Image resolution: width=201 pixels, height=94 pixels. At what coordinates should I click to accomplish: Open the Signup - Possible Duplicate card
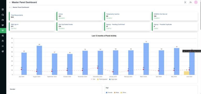(x=175, y=26)
